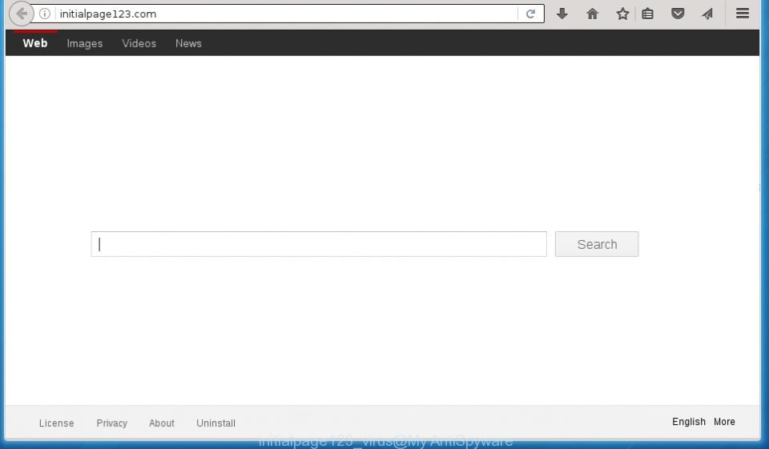Open the License footer link

56,423
